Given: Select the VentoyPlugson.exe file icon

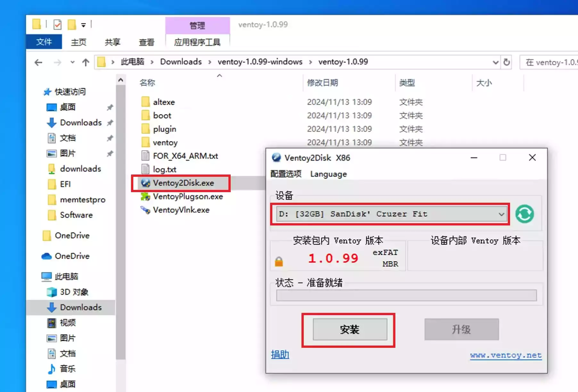Looking at the screenshot, I should pos(146,196).
